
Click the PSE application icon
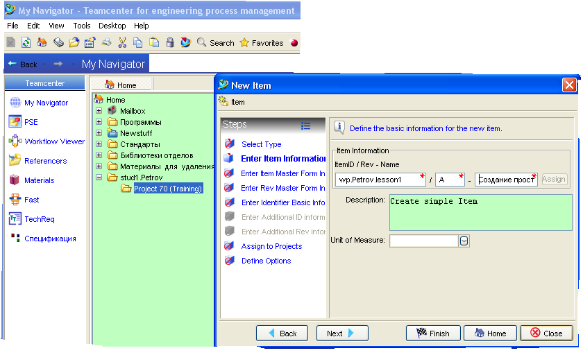(15, 121)
